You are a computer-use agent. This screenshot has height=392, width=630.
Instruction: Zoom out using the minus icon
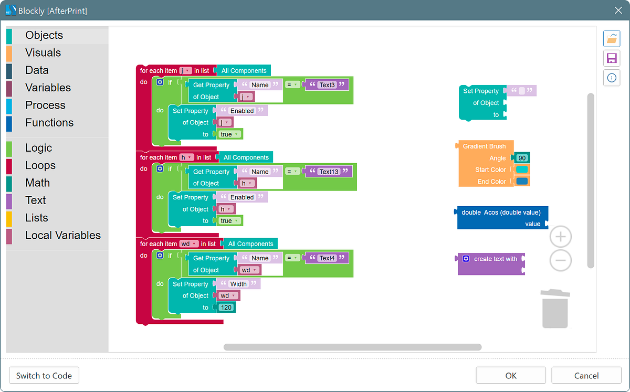pos(560,260)
